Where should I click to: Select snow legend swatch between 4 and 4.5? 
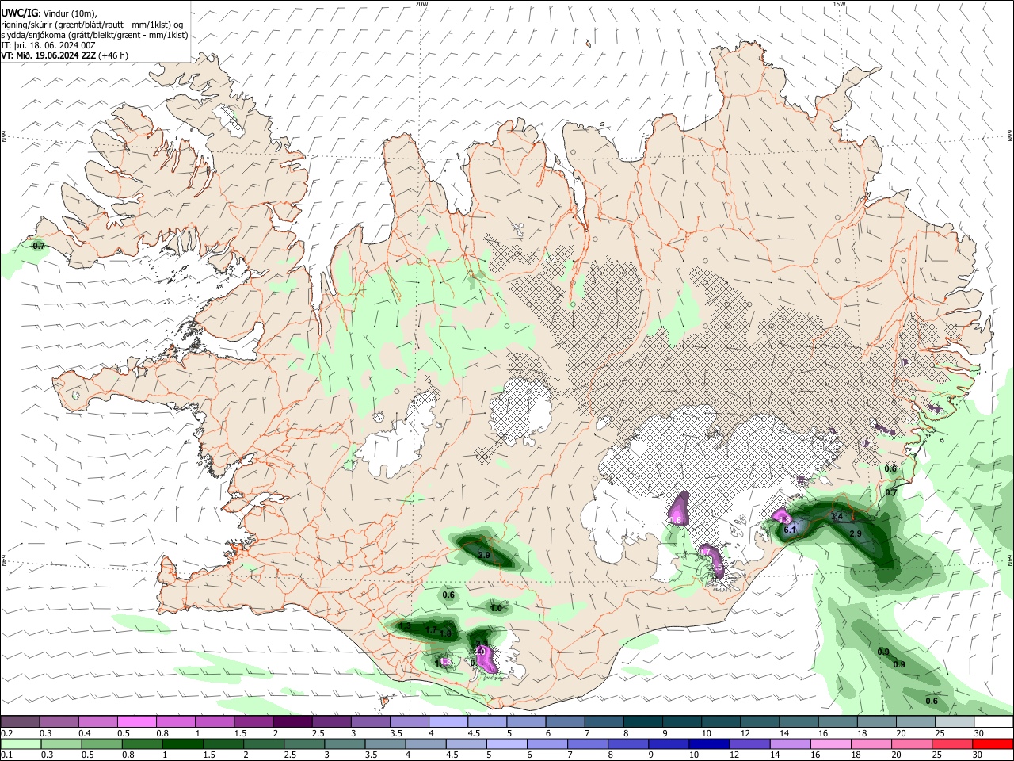(x=447, y=721)
